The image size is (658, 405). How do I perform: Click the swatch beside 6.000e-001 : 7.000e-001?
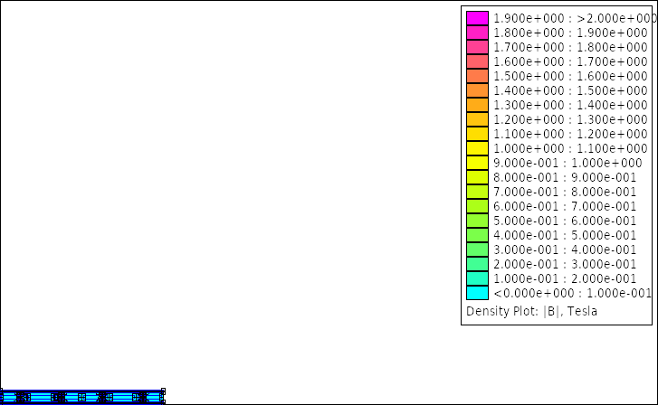tap(477, 206)
